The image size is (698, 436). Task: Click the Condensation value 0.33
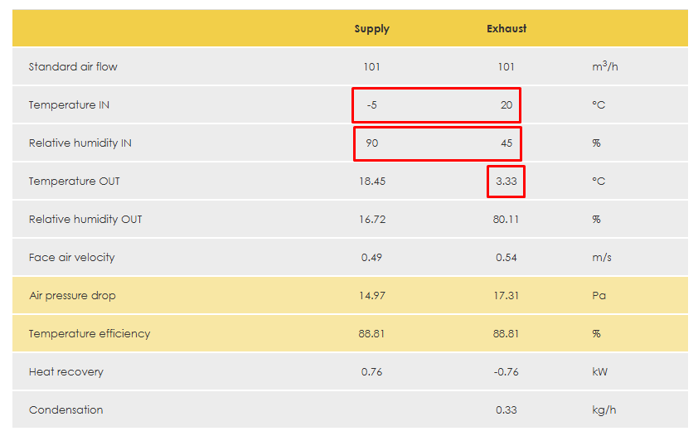[506, 410]
